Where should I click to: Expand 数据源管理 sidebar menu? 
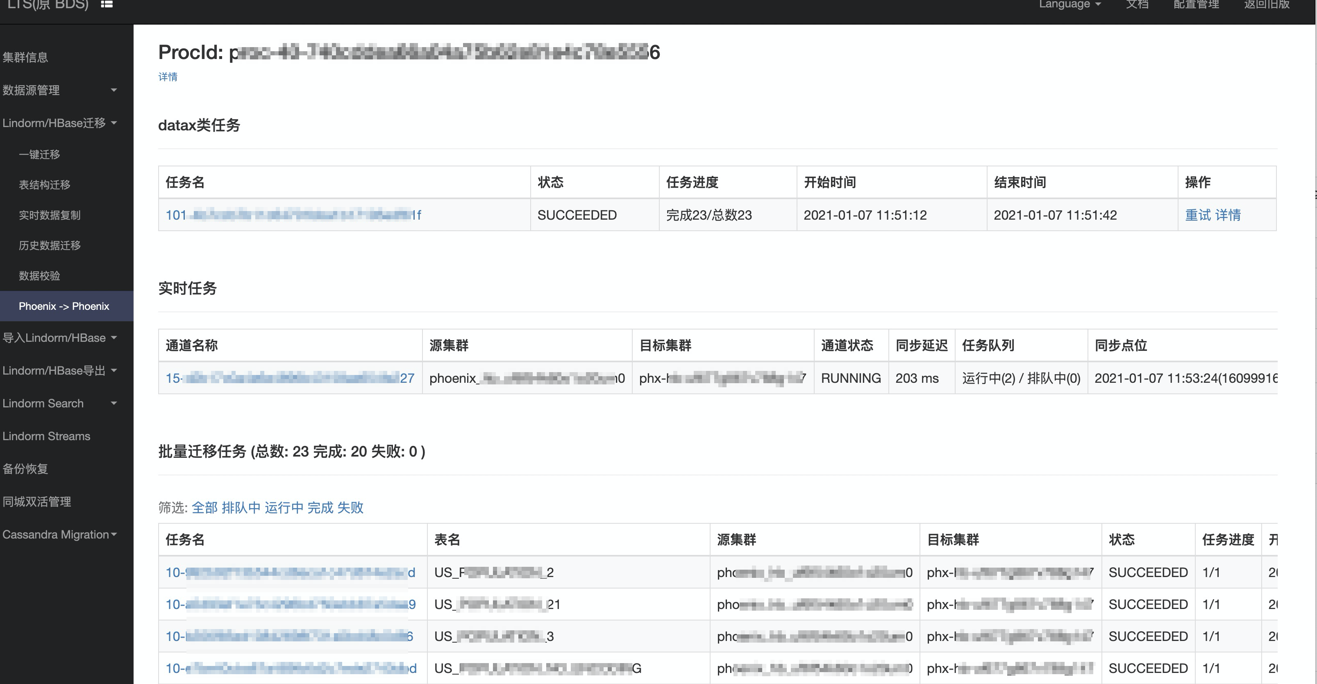point(60,90)
